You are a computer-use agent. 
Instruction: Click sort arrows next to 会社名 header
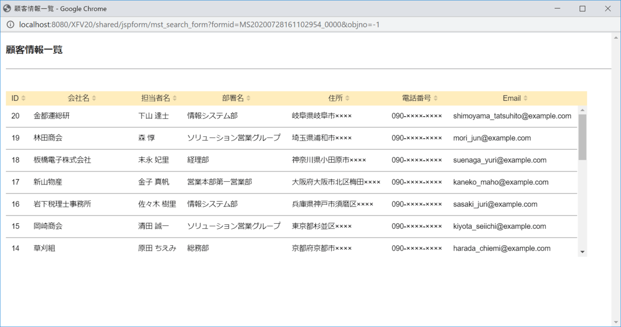click(x=94, y=98)
